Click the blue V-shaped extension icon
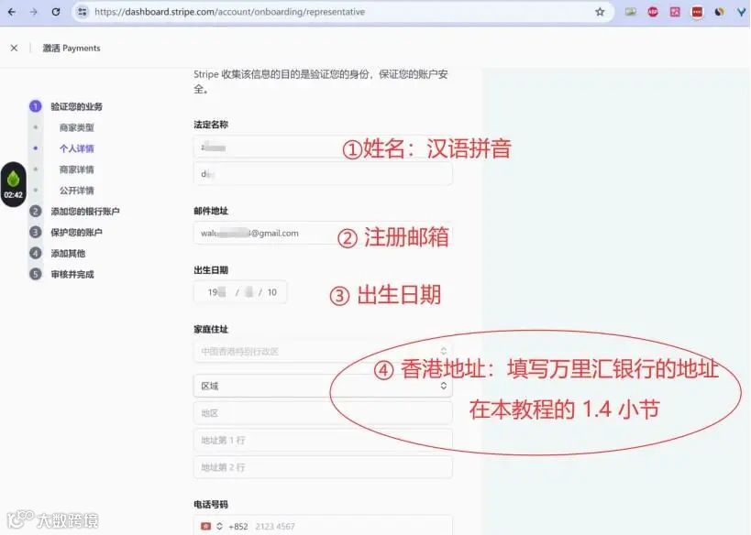 click(x=740, y=12)
